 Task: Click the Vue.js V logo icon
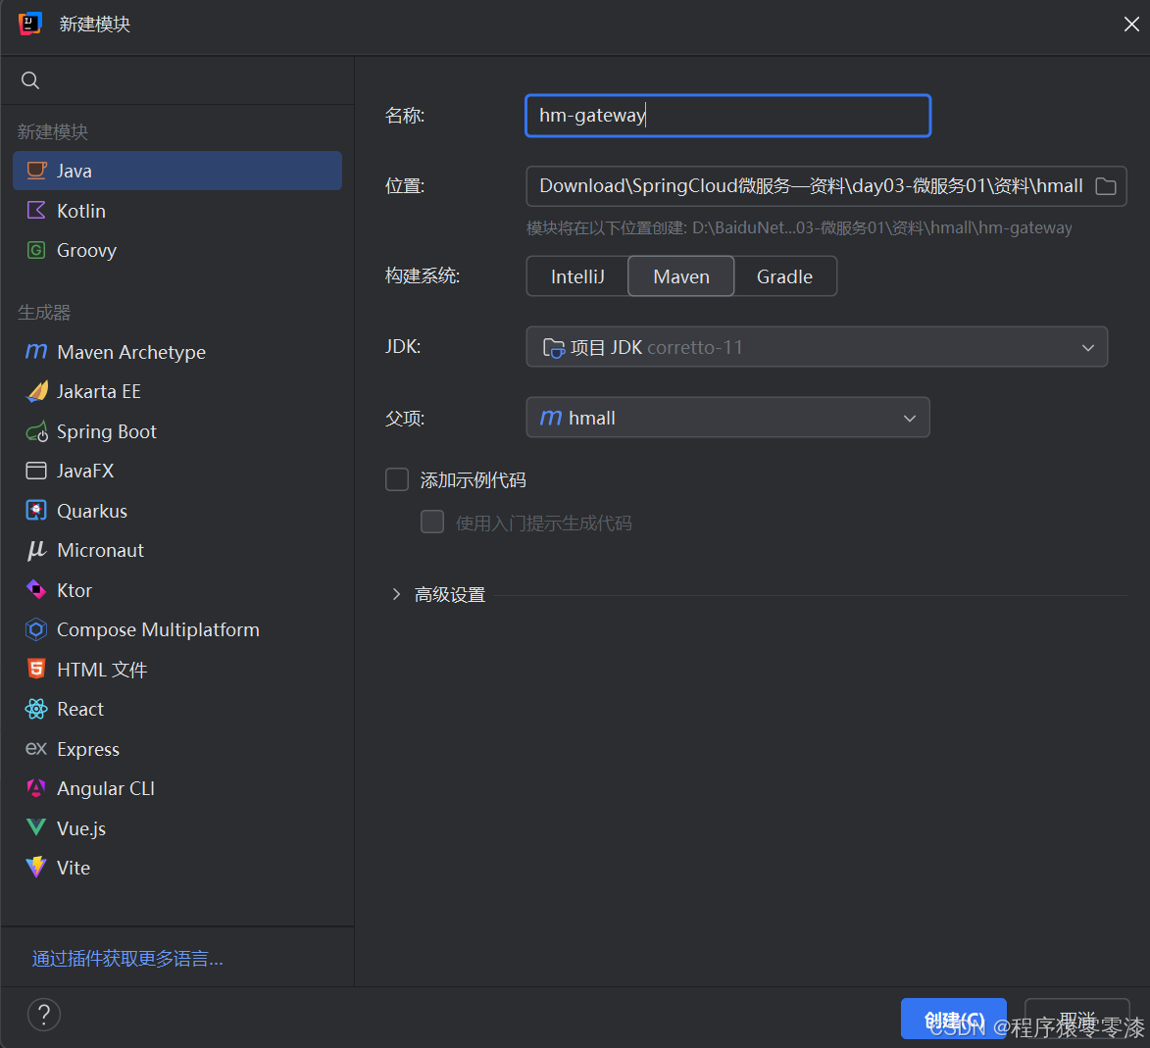point(36,828)
